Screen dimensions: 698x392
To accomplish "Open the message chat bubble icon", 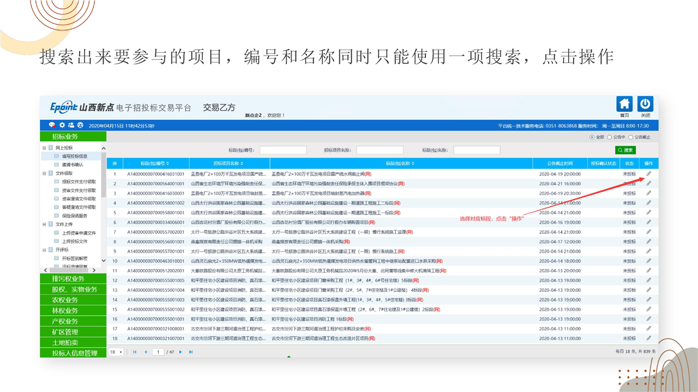I will click(52, 125).
